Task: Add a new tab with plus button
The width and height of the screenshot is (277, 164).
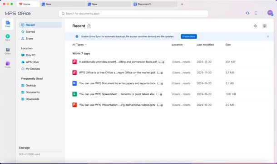Action: point(182,4)
